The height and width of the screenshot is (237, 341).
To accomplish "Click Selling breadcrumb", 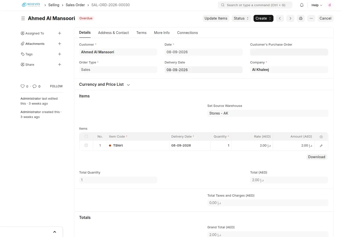I will [x=54, y=5].
